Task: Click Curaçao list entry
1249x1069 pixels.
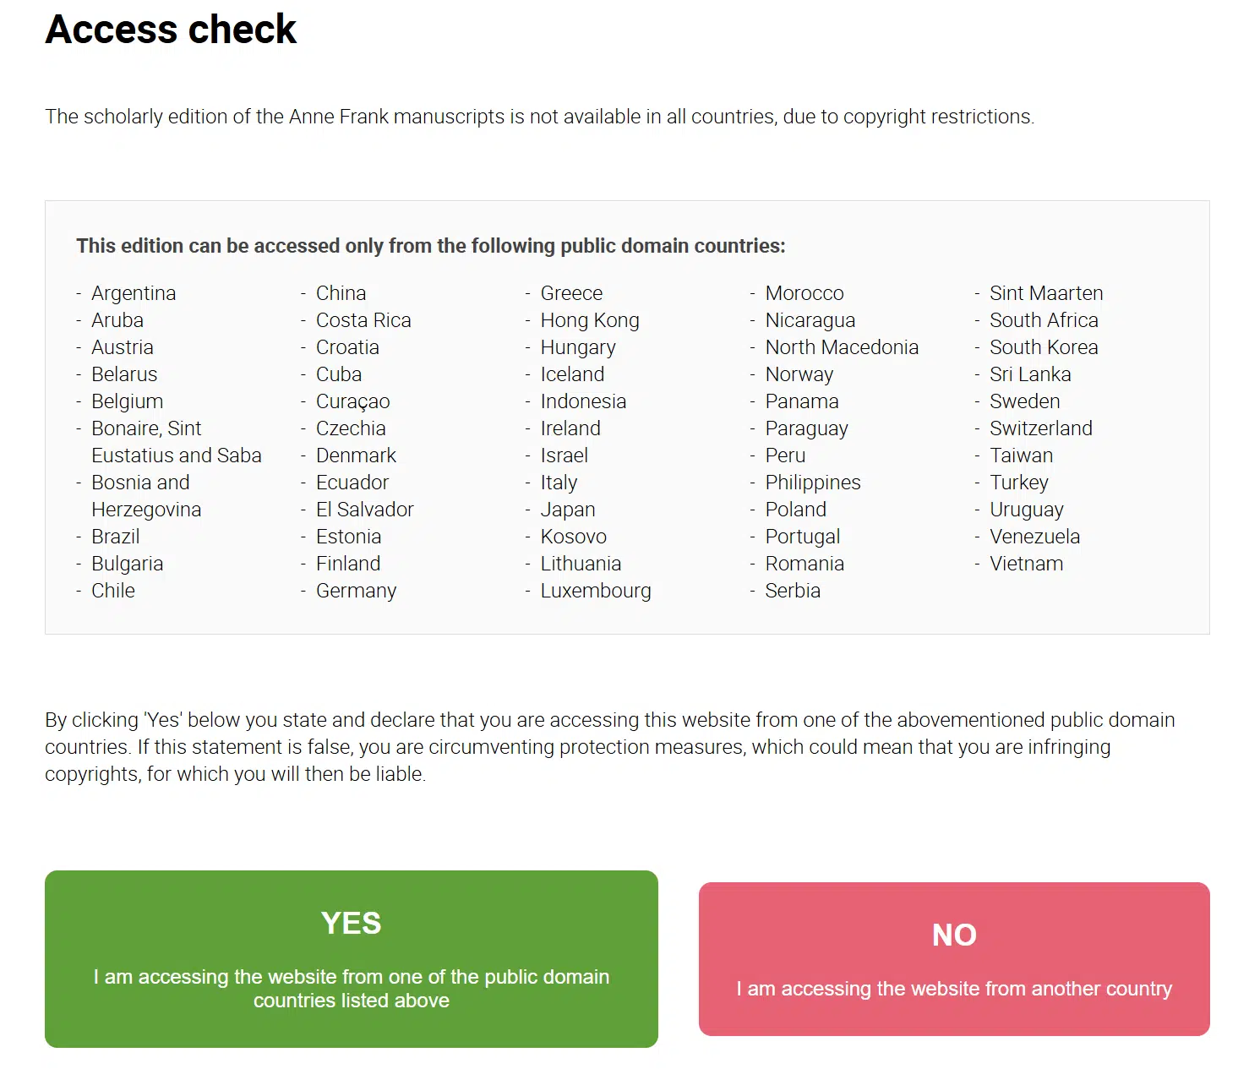Action: [352, 401]
